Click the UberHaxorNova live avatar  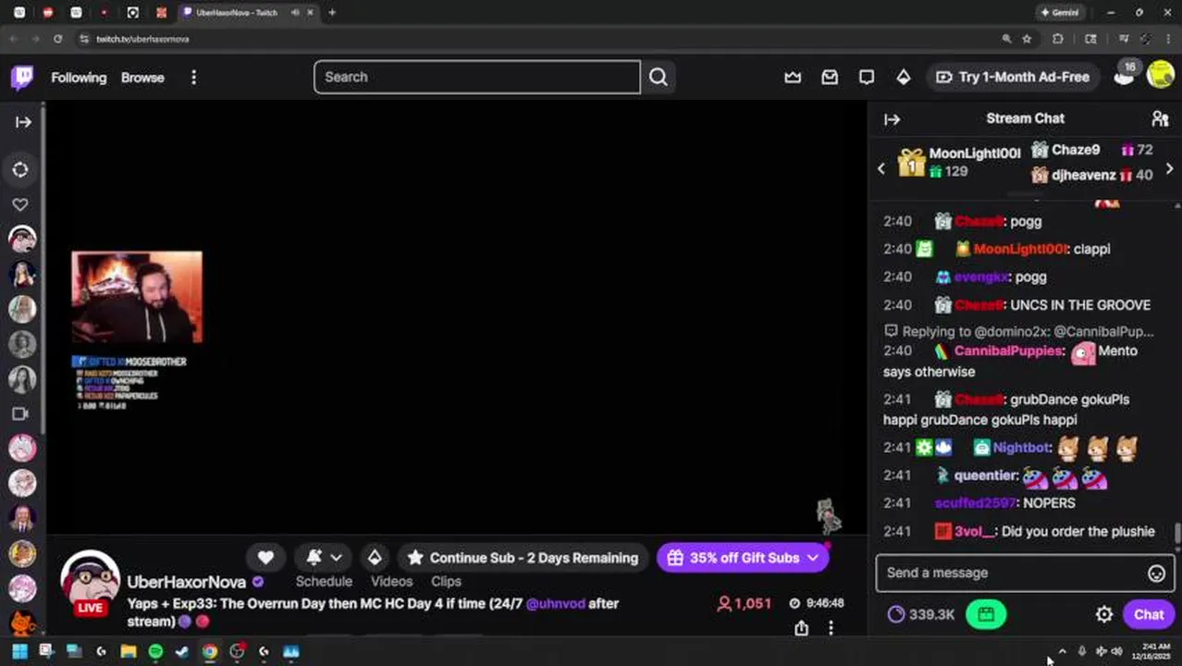coord(90,582)
